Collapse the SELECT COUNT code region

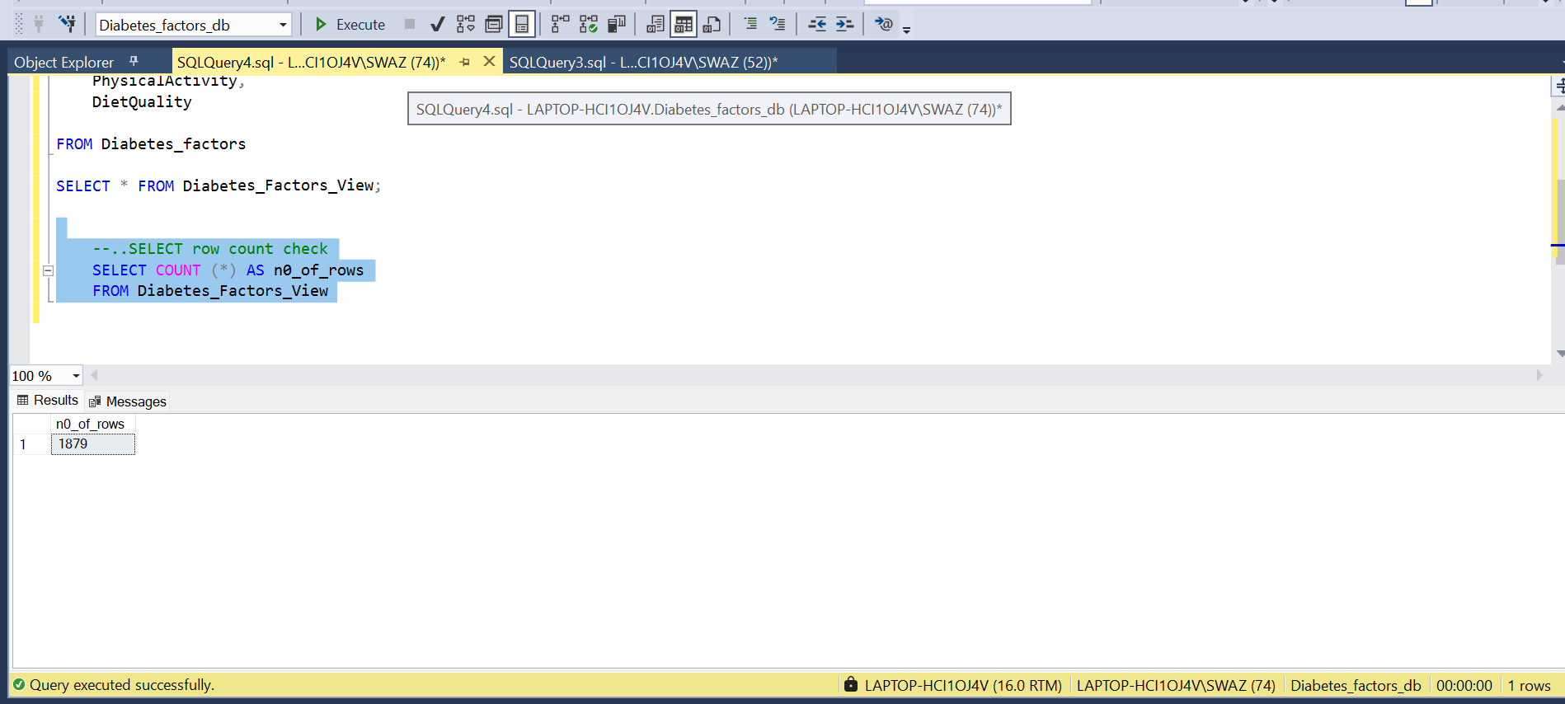point(48,270)
